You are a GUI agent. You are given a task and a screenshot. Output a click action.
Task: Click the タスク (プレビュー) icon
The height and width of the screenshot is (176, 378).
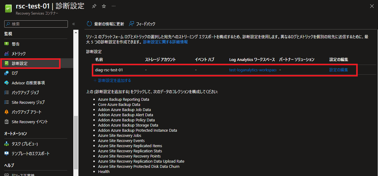tap(6, 144)
